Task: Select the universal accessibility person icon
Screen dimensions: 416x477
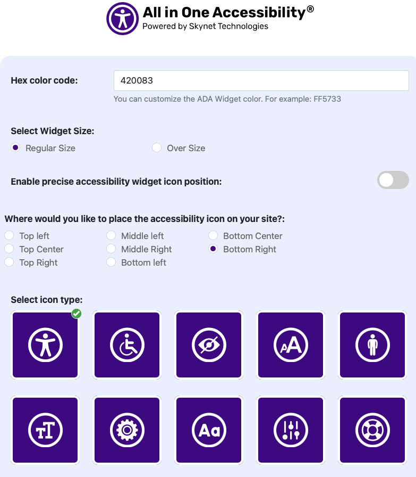Action: point(45,344)
